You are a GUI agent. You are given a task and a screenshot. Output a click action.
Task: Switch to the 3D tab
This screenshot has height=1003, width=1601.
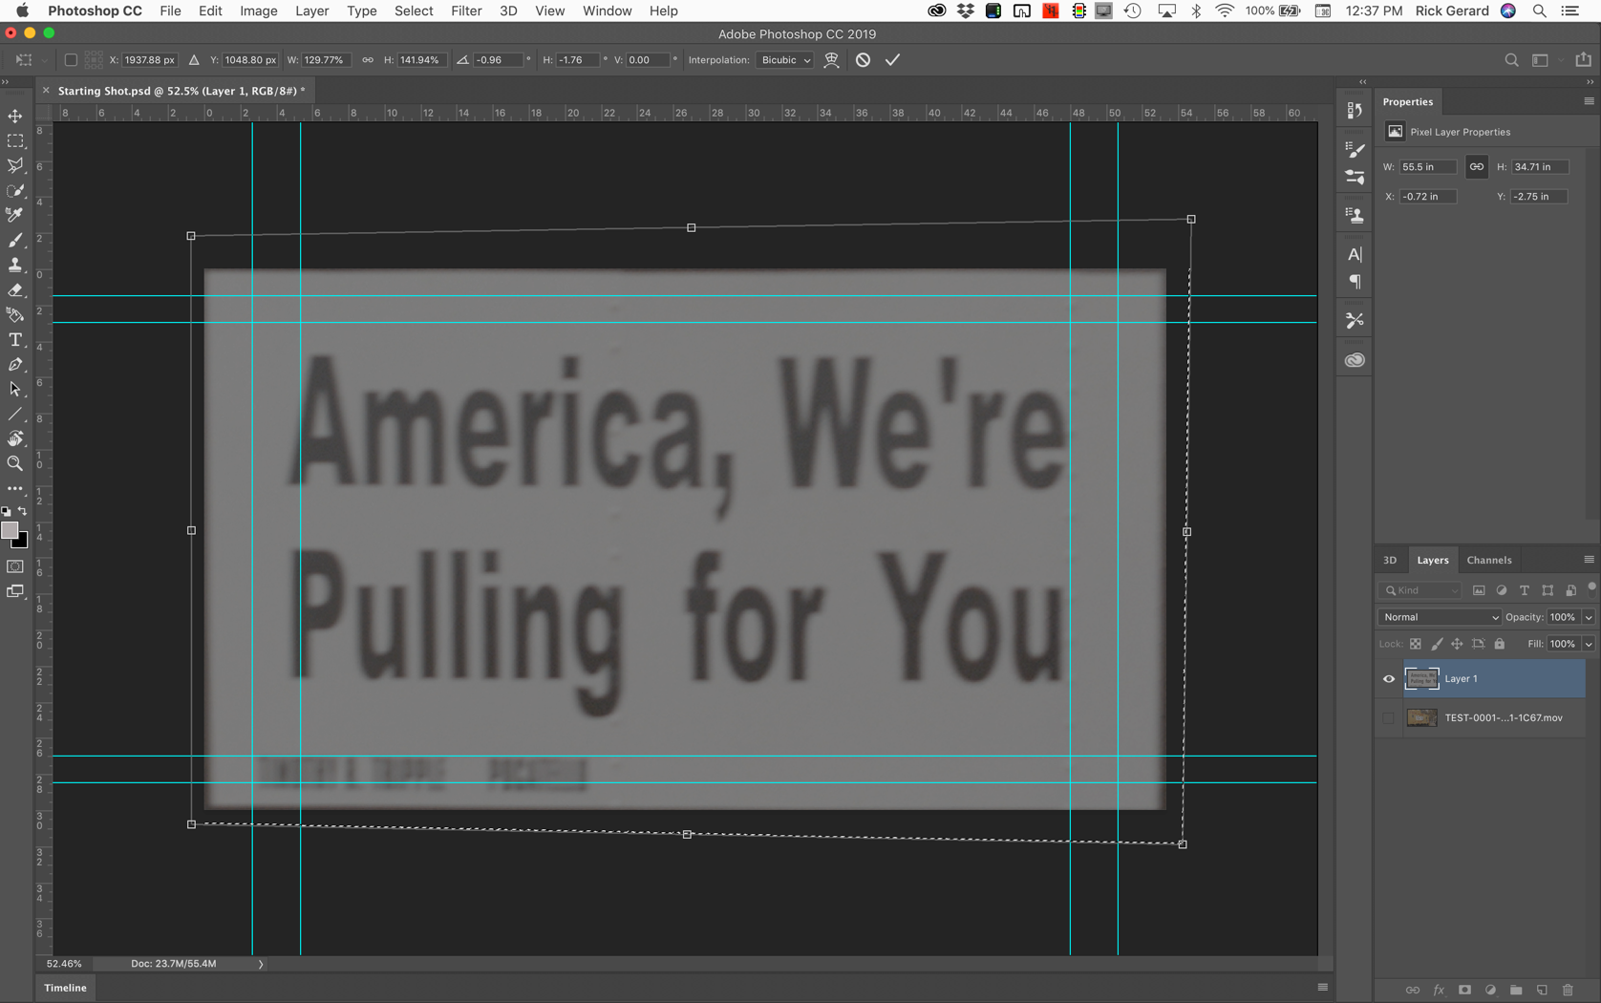[1390, 560]
